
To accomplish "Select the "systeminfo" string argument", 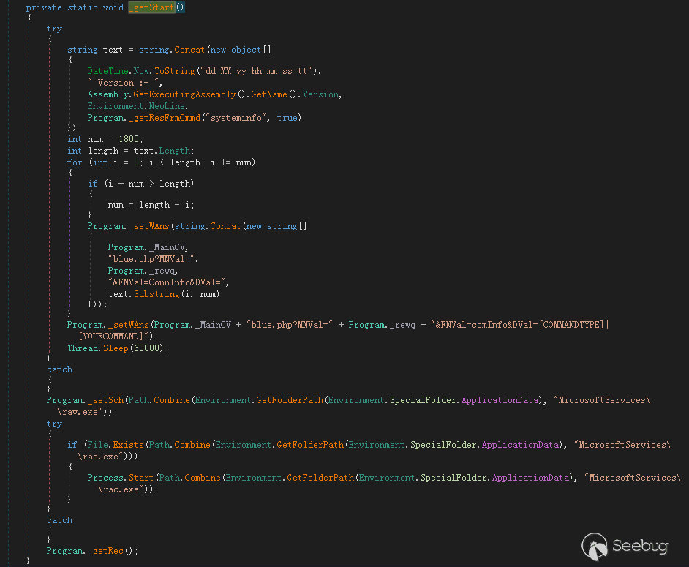I will coord(236,118).
